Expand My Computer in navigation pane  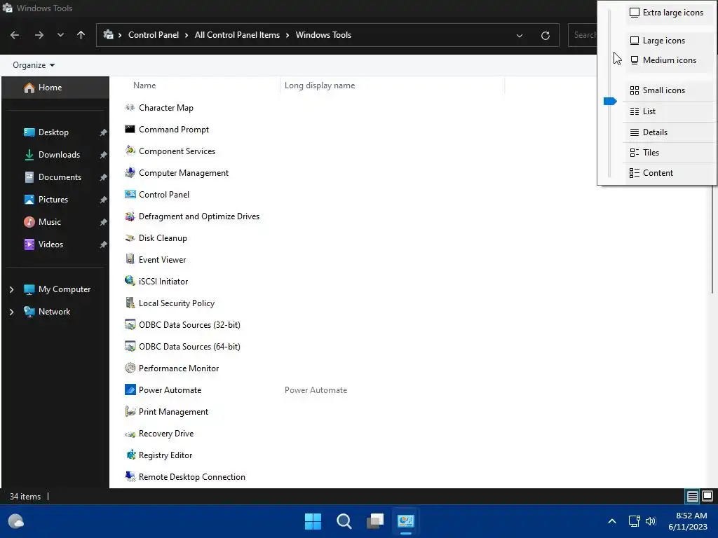[11, 289]
